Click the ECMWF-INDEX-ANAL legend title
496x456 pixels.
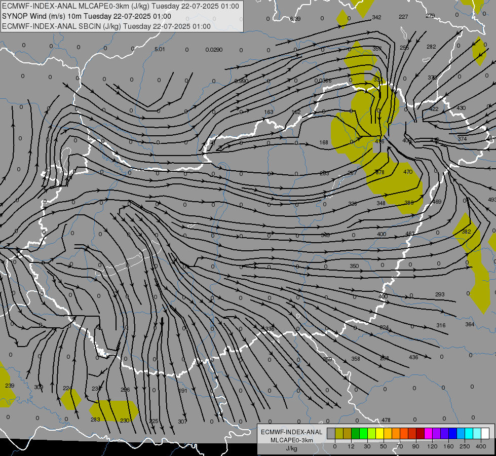[x=292, y=432]
